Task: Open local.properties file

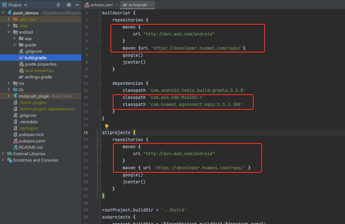Action: (x=39, y=70)
